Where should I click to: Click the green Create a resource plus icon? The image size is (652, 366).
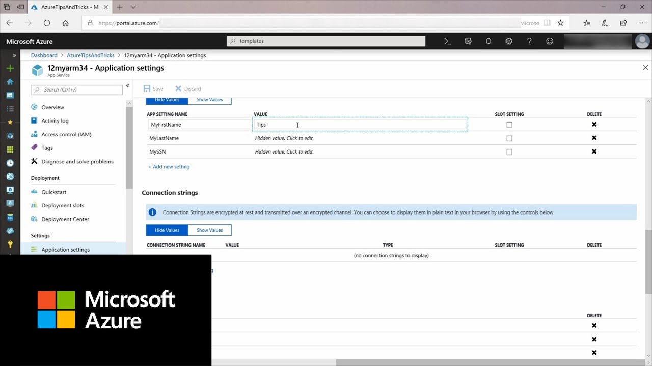coord(10,68)
